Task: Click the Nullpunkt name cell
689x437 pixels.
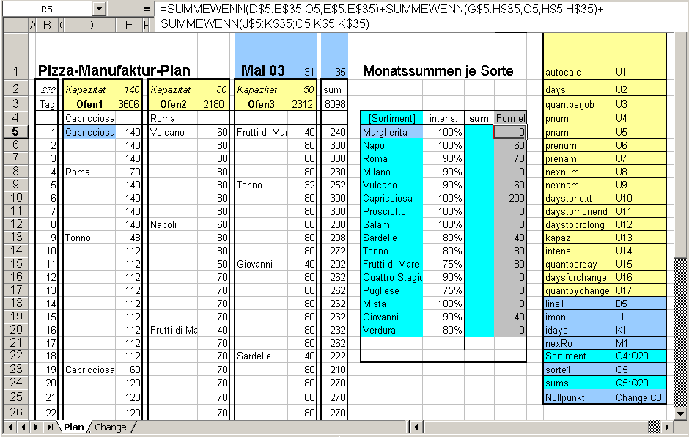Action: coord(578,397)
